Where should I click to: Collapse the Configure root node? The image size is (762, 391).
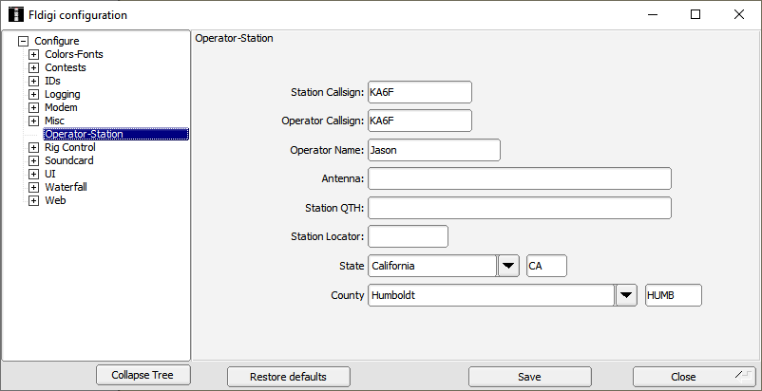click(x=23, y=41)
